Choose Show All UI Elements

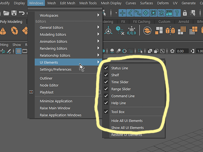[x=128, y=128]
